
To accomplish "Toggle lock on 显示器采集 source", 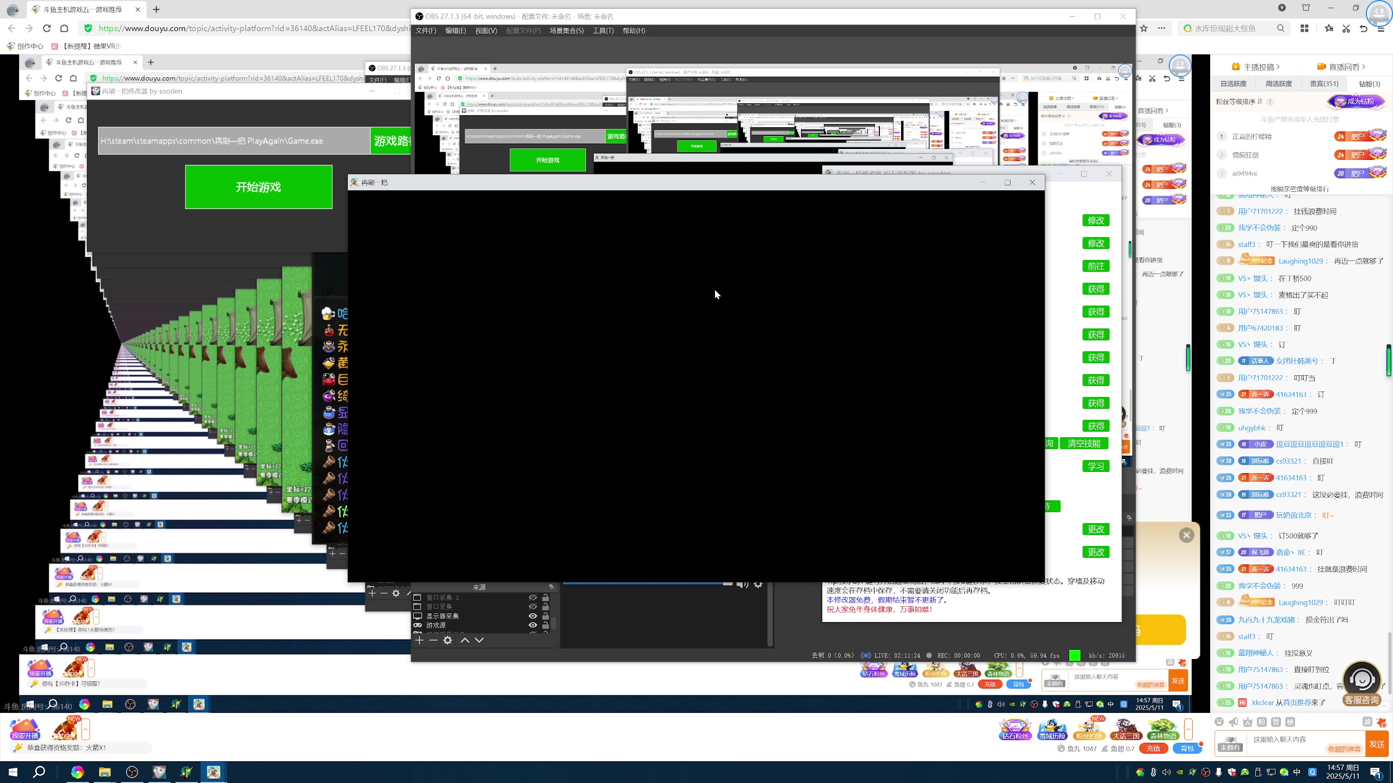I will click(x=545, y=616).
